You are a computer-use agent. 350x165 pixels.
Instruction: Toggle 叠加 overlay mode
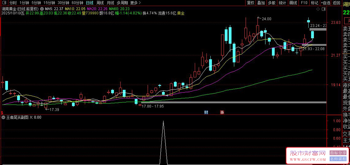(261, 3)
